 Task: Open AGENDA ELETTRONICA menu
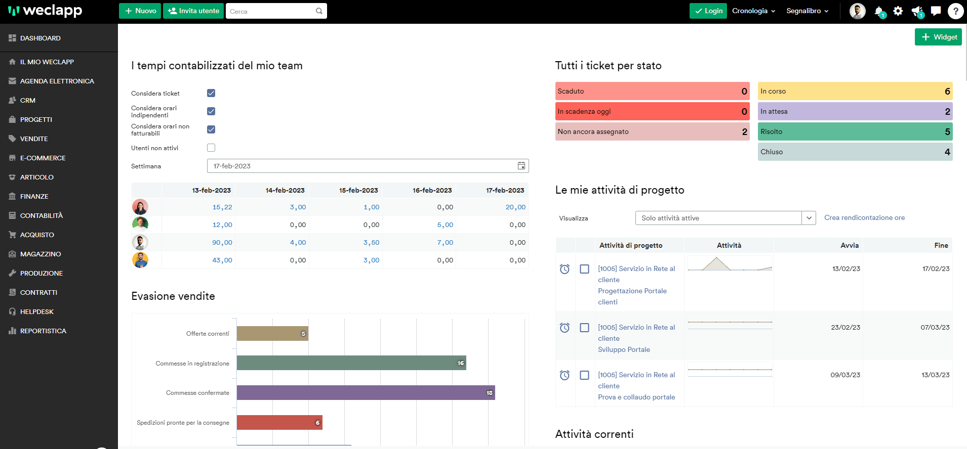pyautogui.click(x=59, y=81)
